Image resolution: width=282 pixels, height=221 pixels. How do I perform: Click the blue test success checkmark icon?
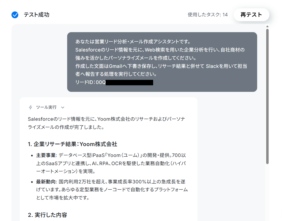point(15,15)
